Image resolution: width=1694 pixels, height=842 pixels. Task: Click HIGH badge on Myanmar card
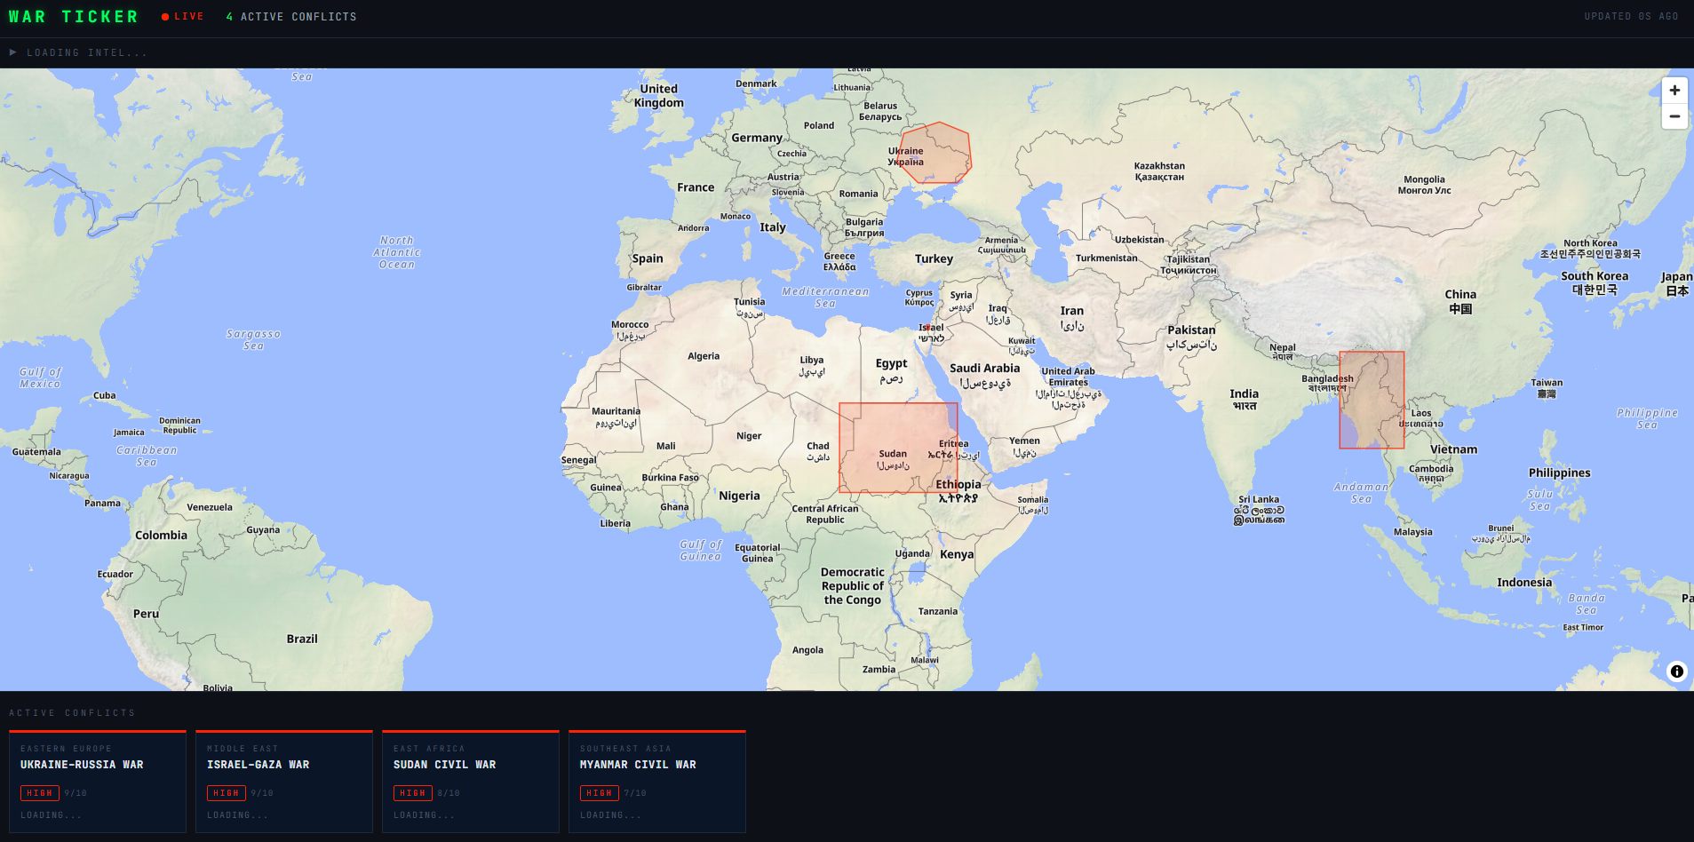click(600, 793)
